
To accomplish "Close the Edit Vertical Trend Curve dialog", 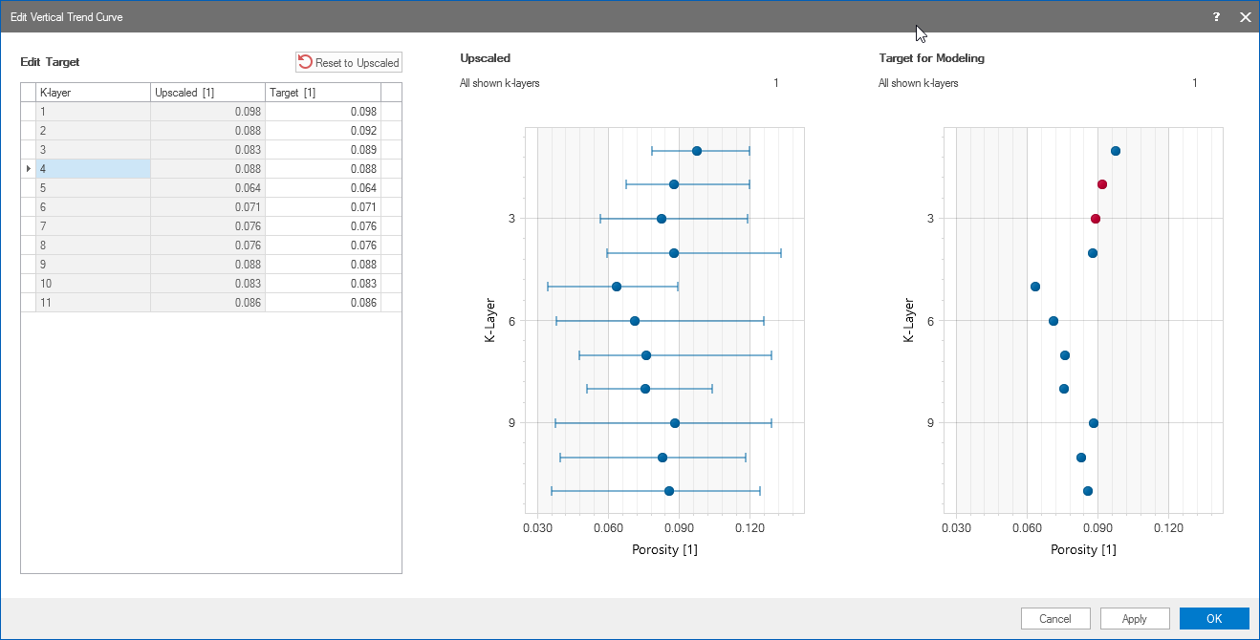I will point(1245,17).
